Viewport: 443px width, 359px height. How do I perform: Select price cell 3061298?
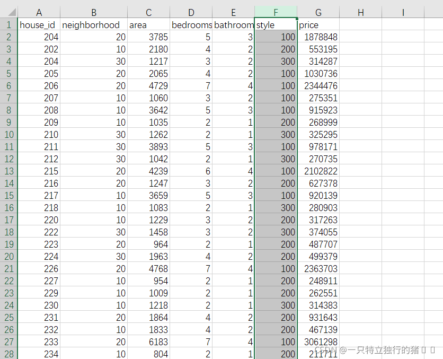coord(318,342)
